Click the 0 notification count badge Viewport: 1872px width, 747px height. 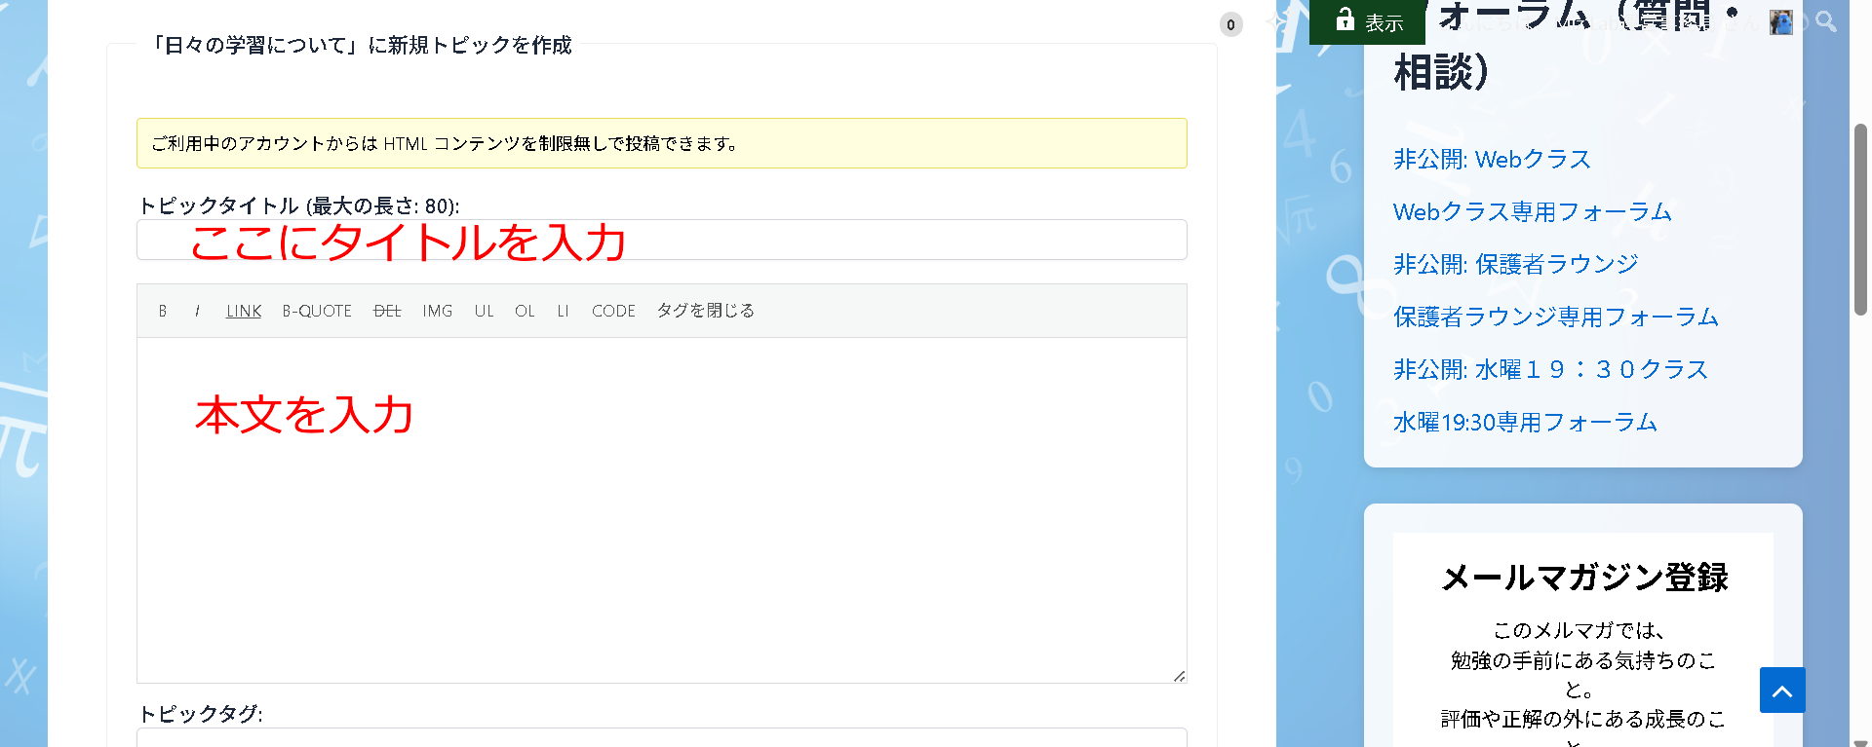point(1231,25)
